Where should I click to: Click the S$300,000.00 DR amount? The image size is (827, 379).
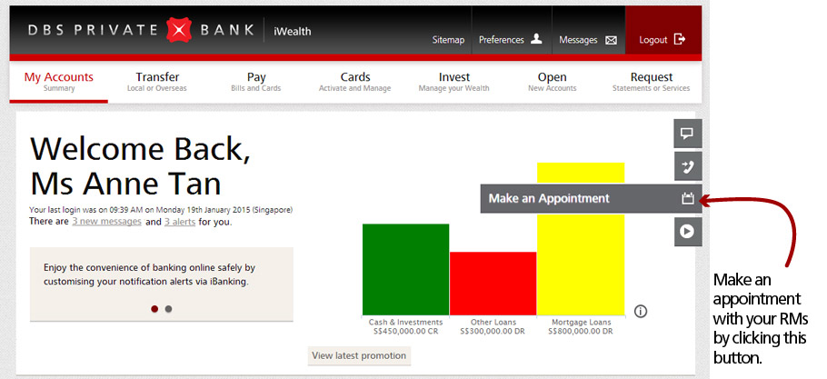pos(493,331)
